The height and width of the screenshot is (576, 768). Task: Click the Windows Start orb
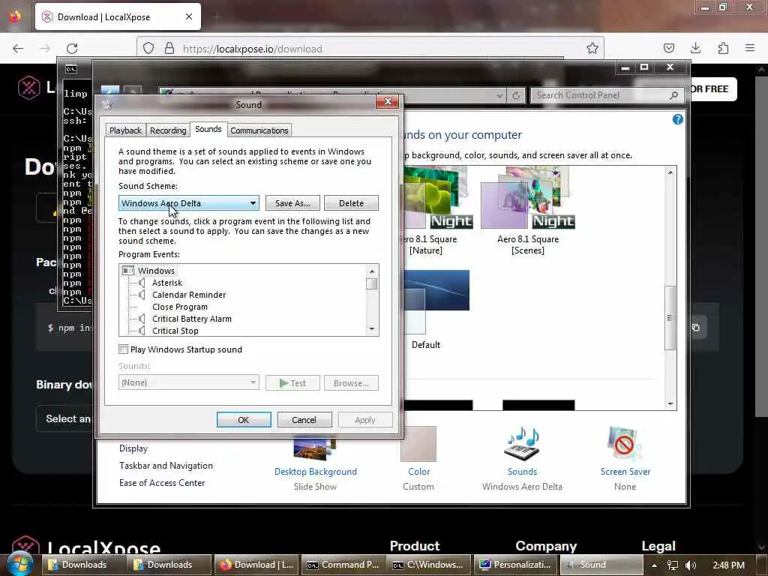20,563
